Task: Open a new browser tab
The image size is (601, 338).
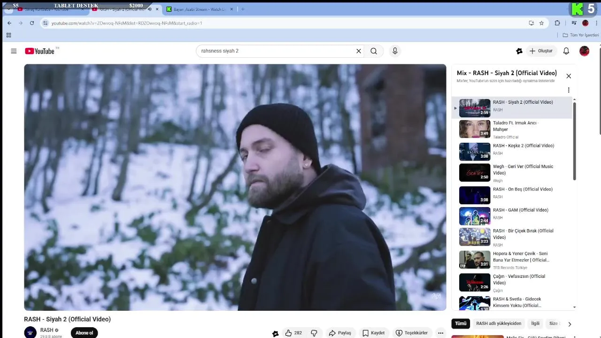Action: point(243,9)
